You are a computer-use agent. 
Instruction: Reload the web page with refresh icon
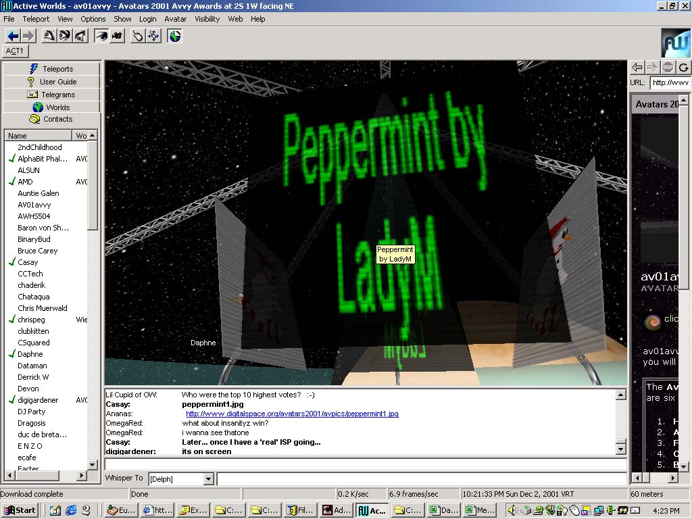pyautogui.click(x=684, y=67)
